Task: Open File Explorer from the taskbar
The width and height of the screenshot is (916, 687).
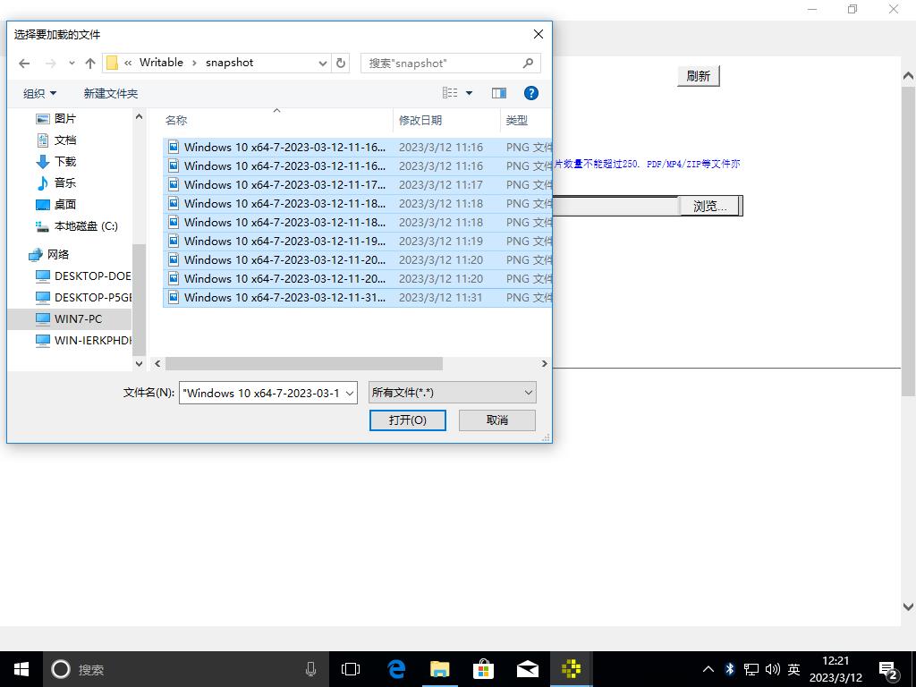Action: [x=440, y=669]
